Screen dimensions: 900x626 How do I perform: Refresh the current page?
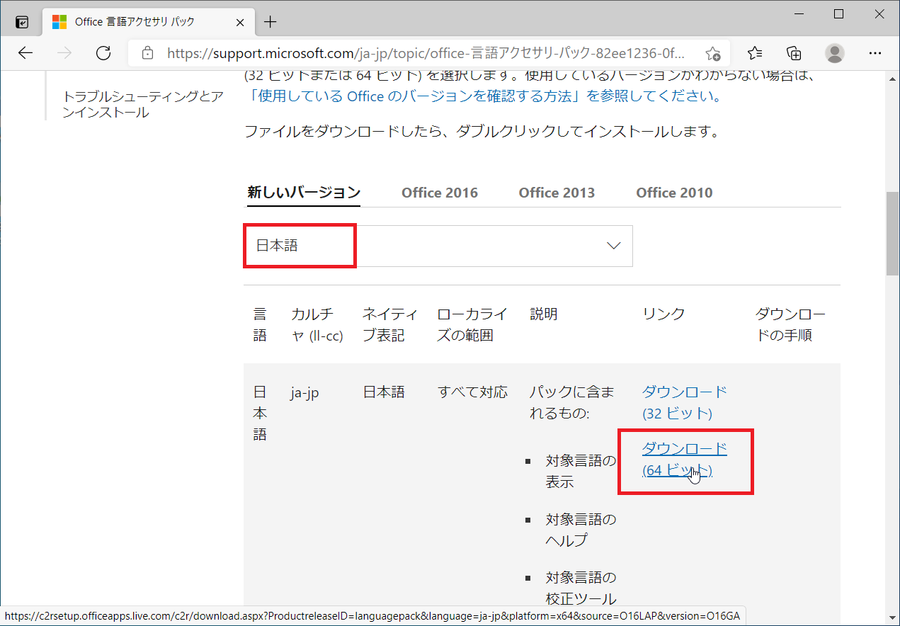(103, 53)
